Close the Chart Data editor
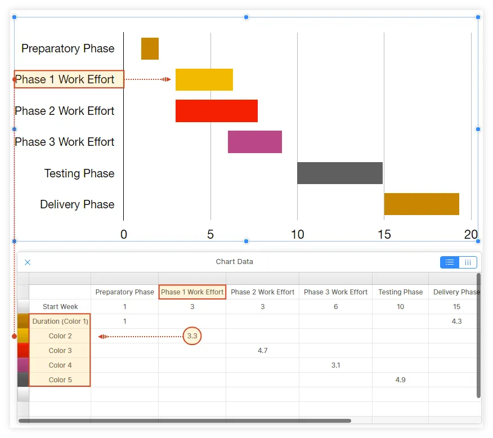 tap(28, 262)
